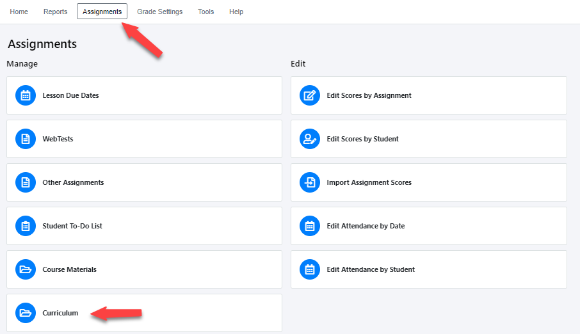
Task: Click the Course Materials folder icon
Action: click(x=26, y=269)
